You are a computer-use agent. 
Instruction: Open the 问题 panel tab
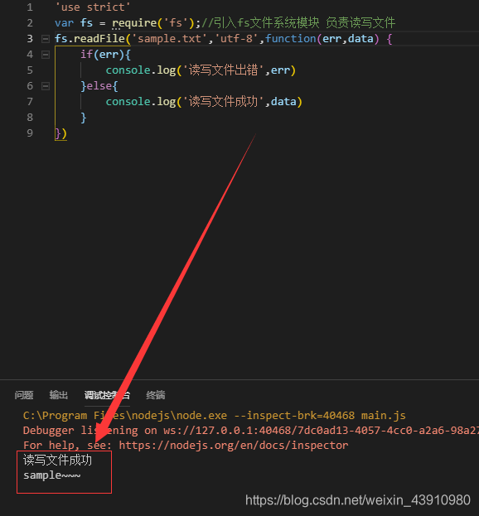click(x=24, y=395)
